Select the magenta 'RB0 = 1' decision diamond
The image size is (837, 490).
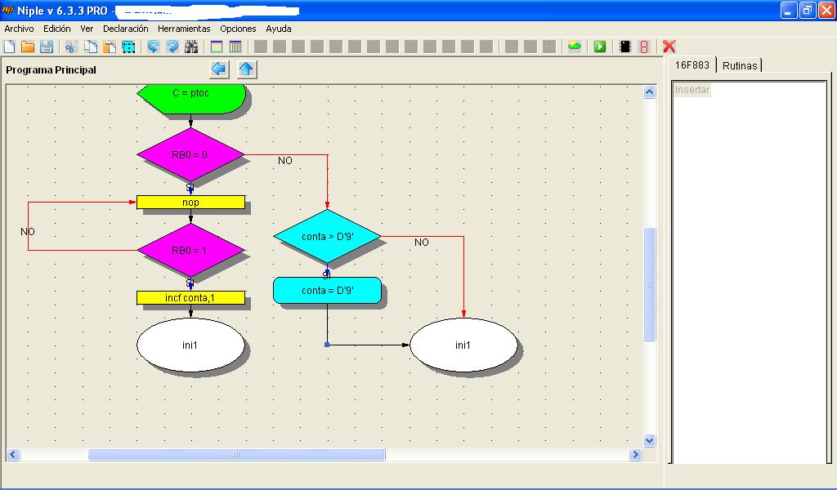pos(190,250)
